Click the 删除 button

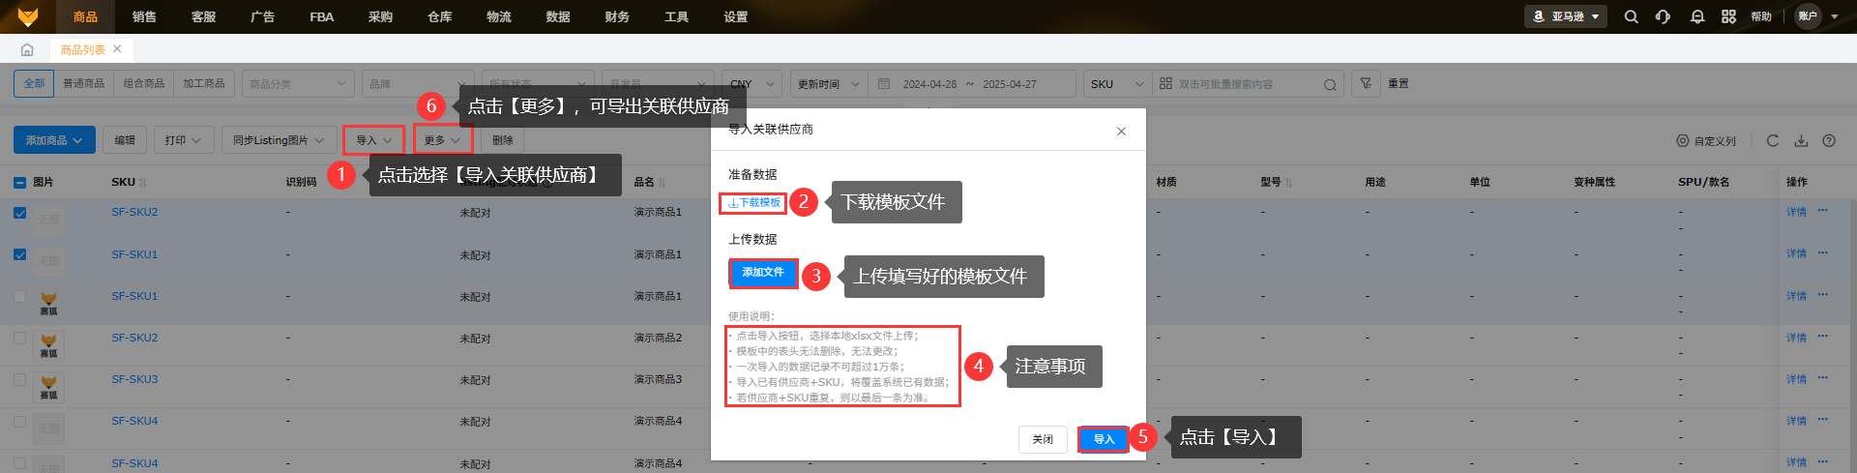pos(503,140)
